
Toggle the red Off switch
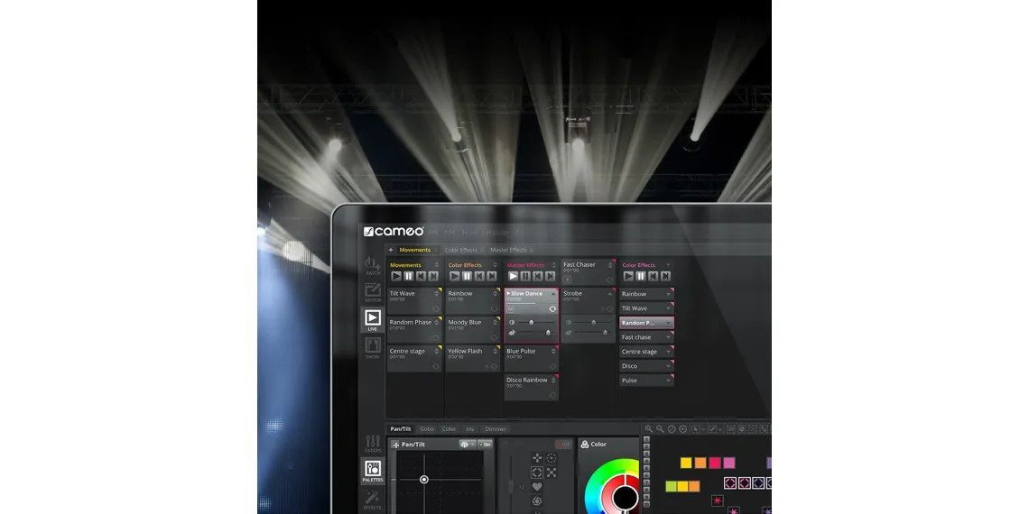pyautogui.click(x=564, y=445)
